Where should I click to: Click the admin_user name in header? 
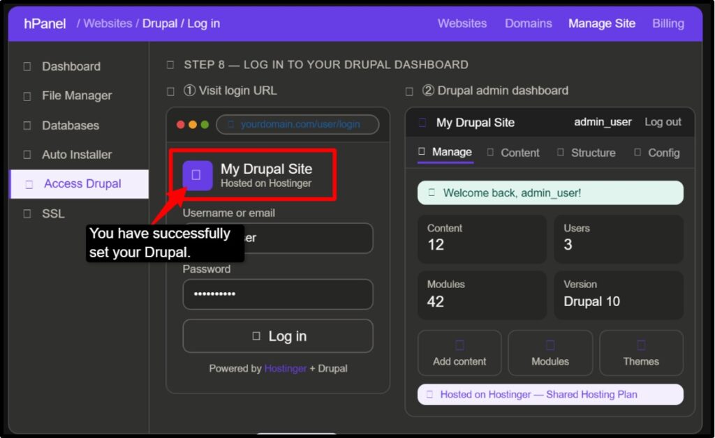point(603,122)
